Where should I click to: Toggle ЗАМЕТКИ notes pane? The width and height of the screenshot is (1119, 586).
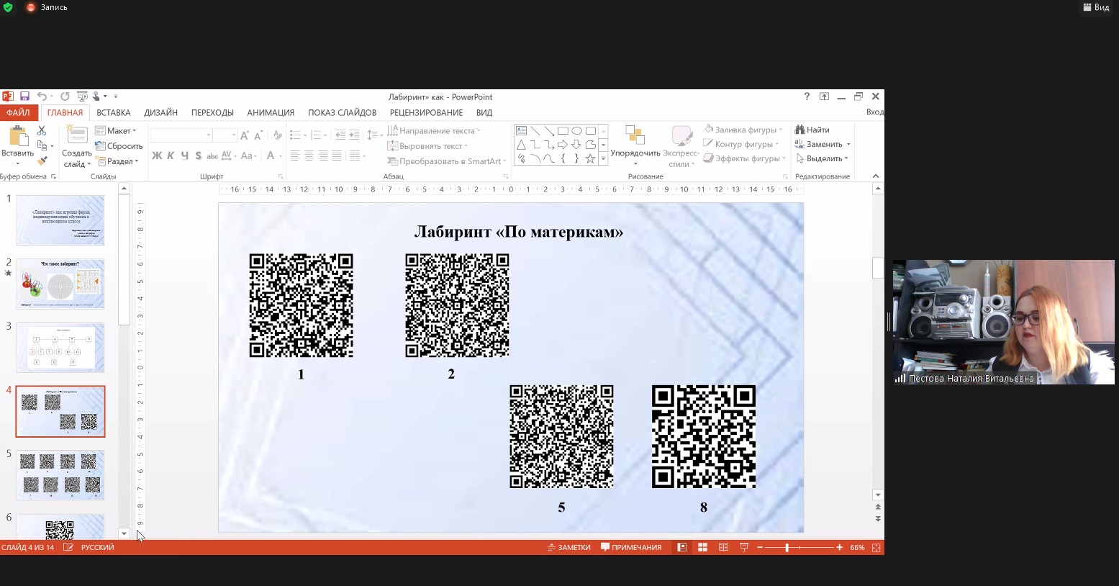click(568, 547)
